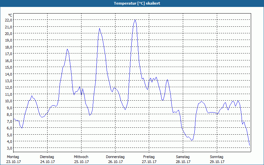Click the 19,0 axis label
Screen dimensions: 264x165
[x=9, y=40]
